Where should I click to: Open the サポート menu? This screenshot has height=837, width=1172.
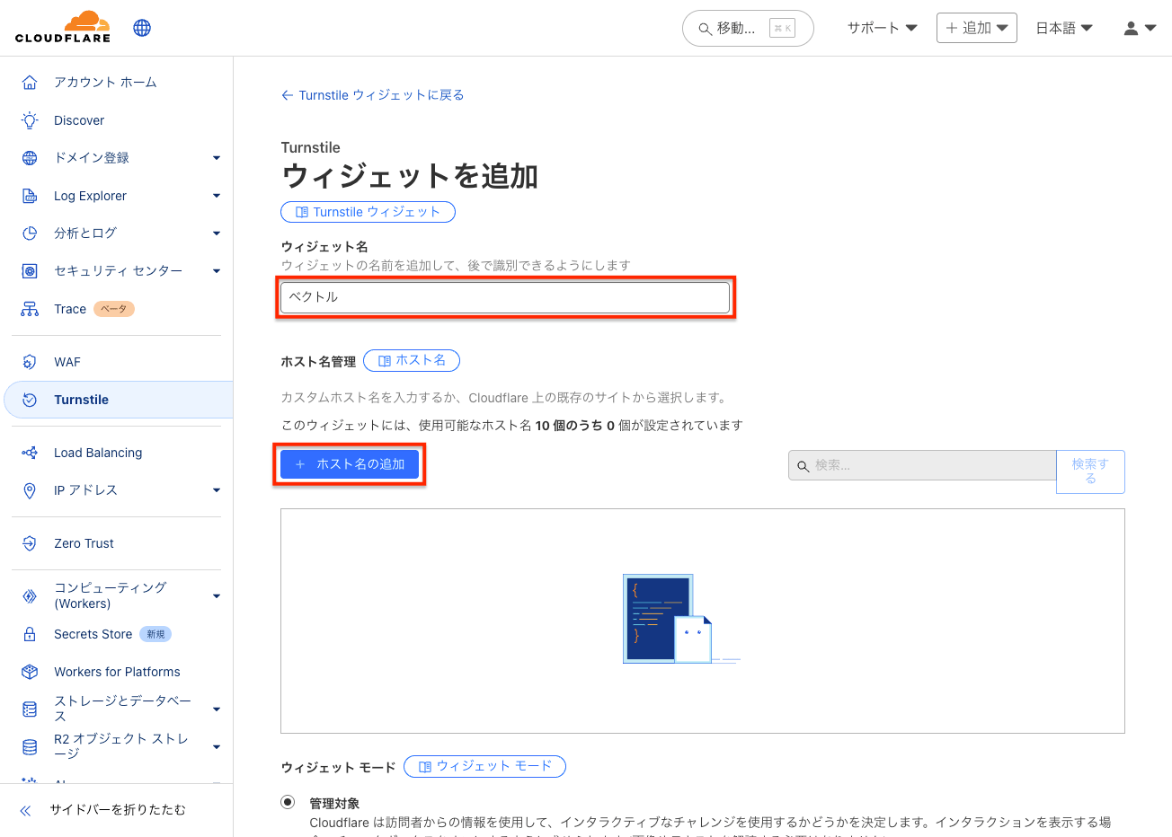click(881, 28)
